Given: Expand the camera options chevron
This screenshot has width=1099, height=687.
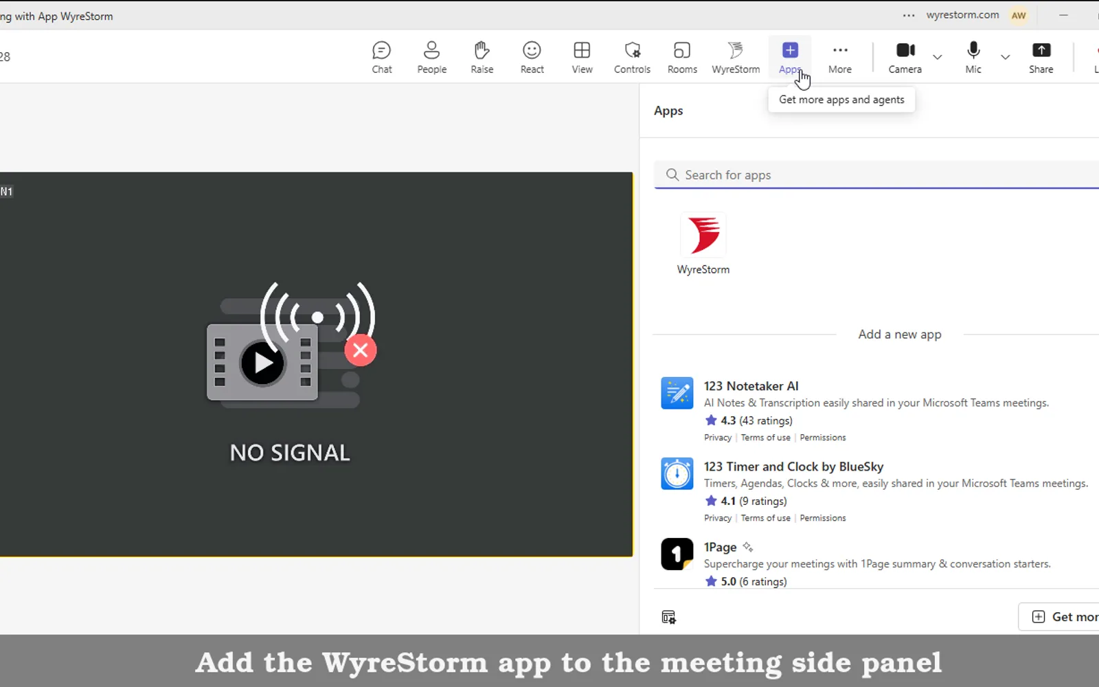Looking at the screenshot, I should point(937,57).
